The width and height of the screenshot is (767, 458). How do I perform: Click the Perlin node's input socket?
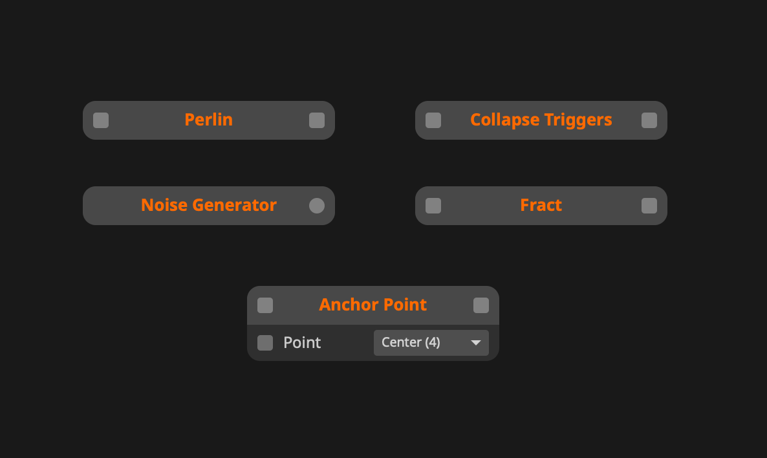click(x=101, y=120)
